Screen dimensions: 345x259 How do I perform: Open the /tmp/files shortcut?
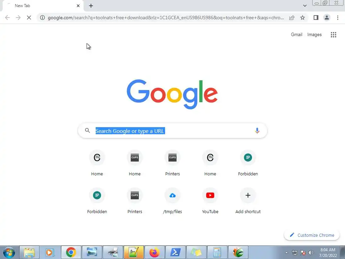[172, 200]
